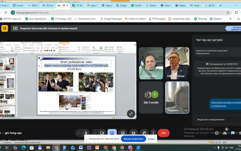Open Word from the Windows taskbar
Image resolution: width=241 pixels, height=151 pixels.
[80, 148]
